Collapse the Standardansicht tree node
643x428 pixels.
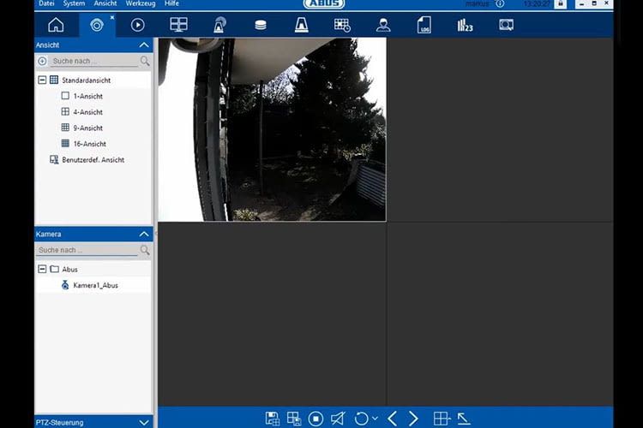coord(41,80)
